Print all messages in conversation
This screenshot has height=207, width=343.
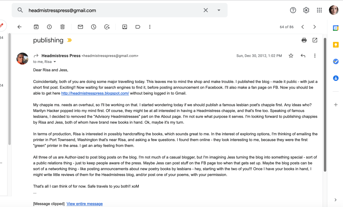[x=304, y=40]
